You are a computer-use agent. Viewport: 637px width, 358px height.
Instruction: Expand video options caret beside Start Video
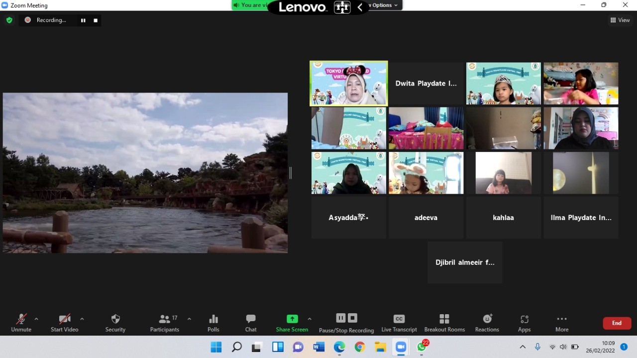coord(82,319)
